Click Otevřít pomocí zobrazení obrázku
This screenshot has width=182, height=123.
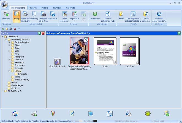coord(133,16)
